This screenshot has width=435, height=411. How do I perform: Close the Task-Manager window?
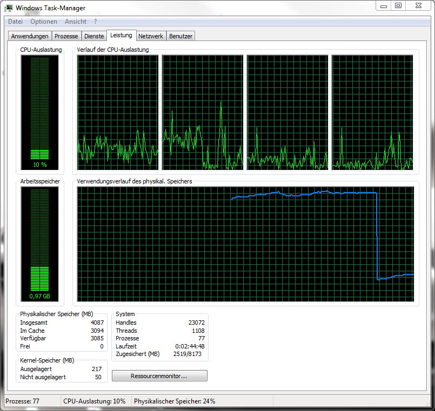pos(418,6)
